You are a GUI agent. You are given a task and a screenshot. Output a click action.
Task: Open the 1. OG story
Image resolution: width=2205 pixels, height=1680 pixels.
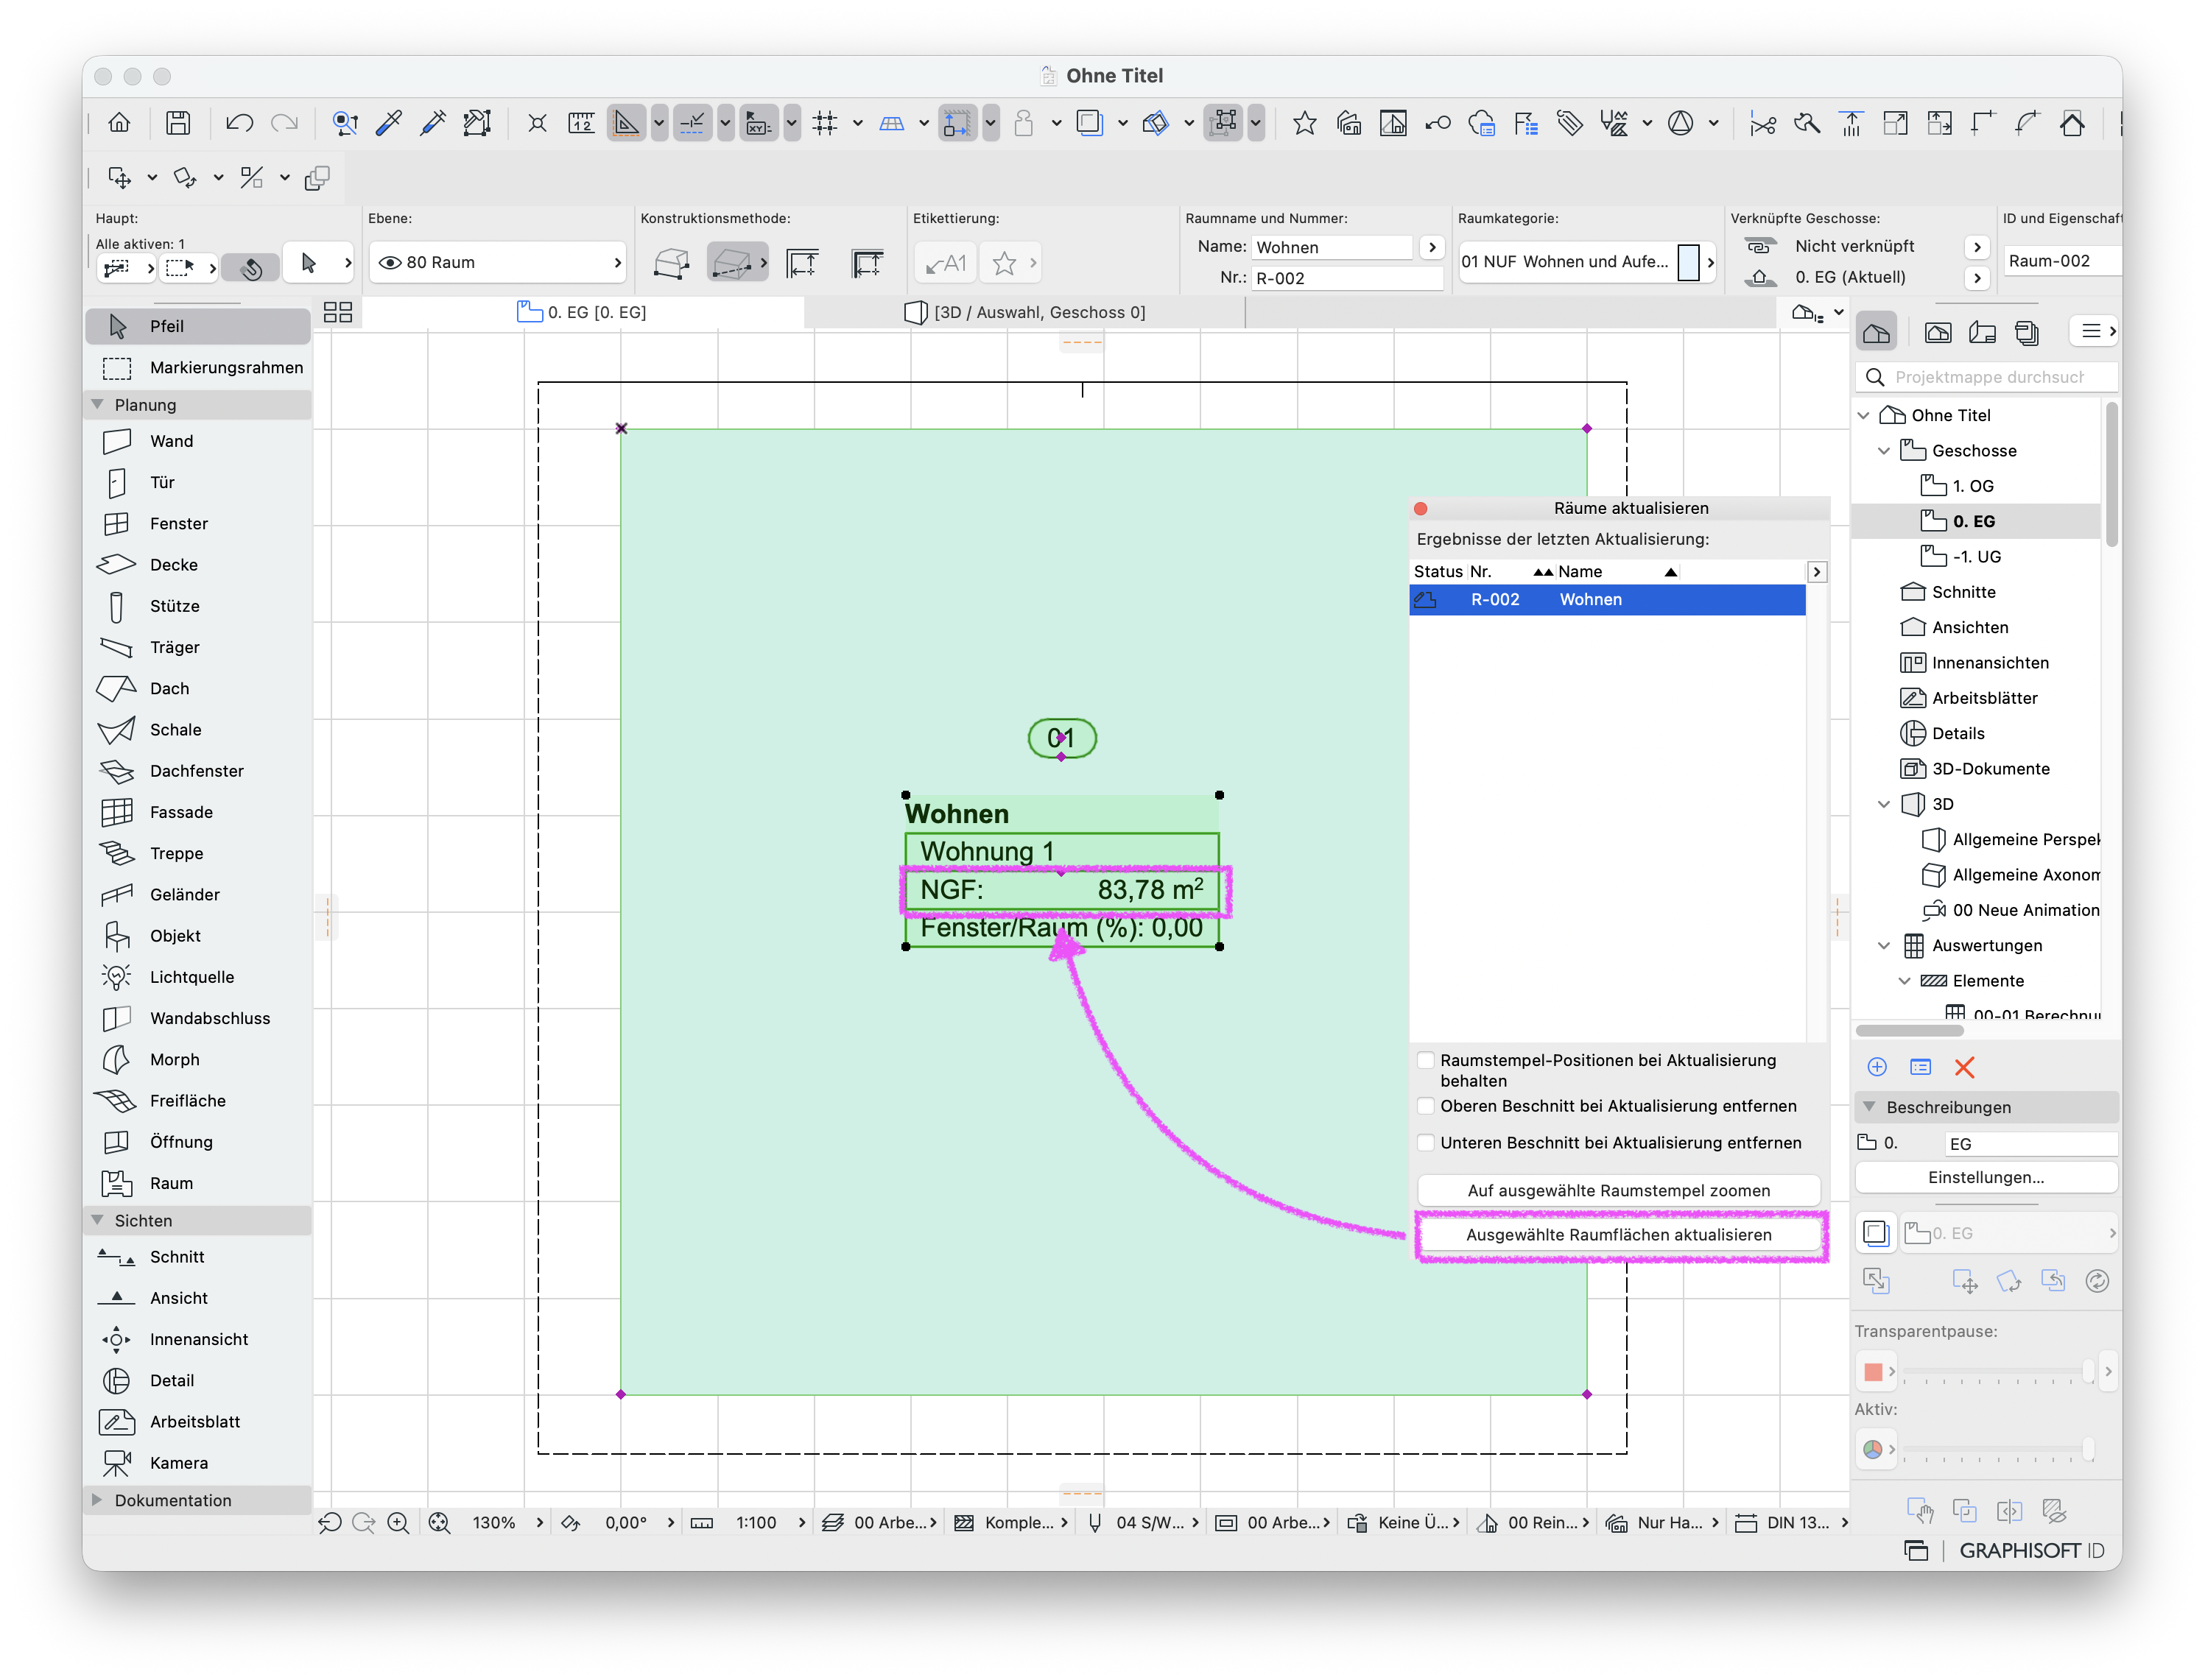click(x=1972, y=486)
